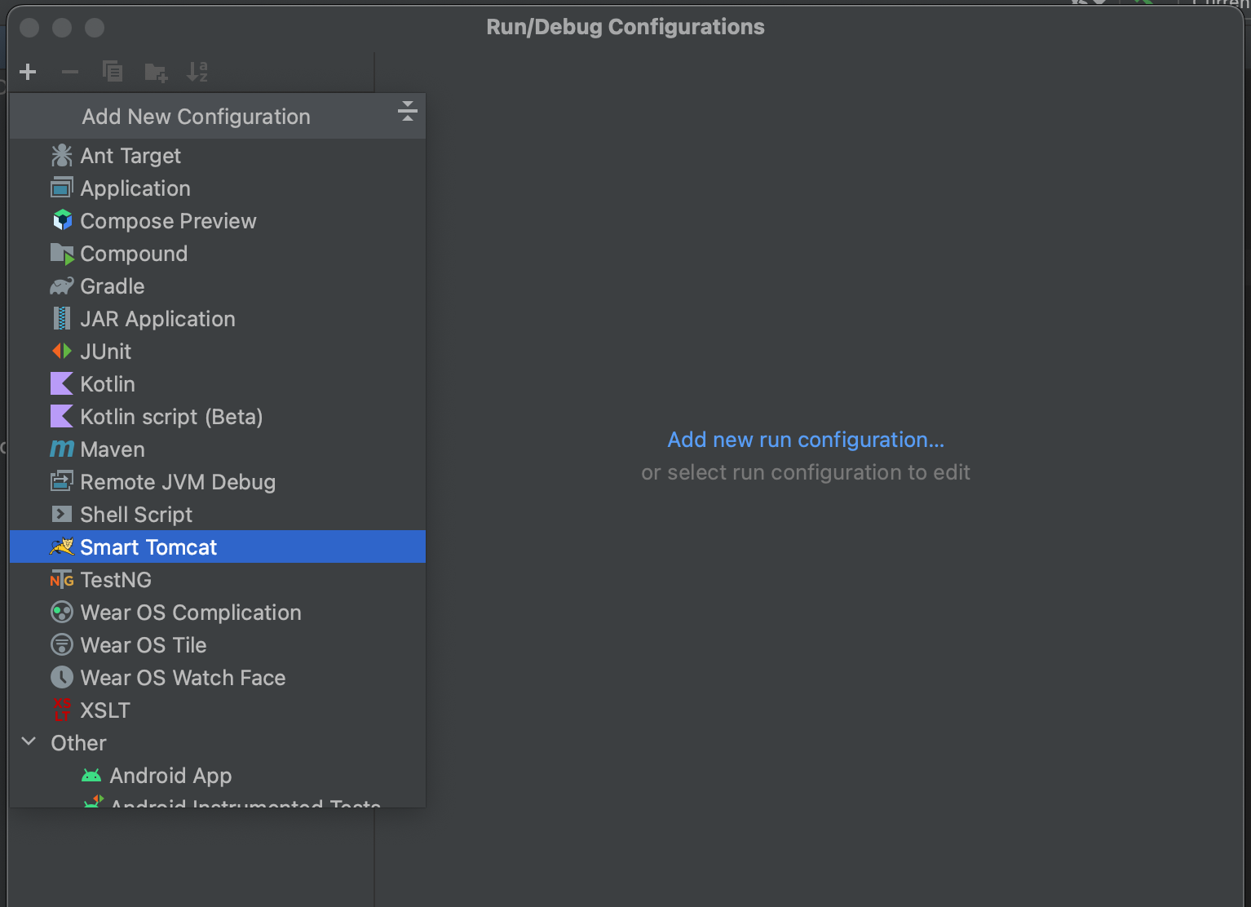Choose the Shell Script label
Viewport: 1251px width, 907px height.
pos(136,515)
